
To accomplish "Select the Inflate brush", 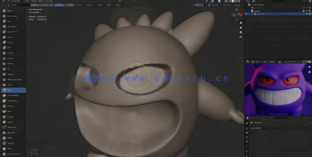I will (x=13, y=42).
